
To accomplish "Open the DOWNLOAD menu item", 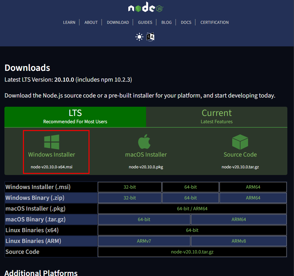I will (118, 22).
